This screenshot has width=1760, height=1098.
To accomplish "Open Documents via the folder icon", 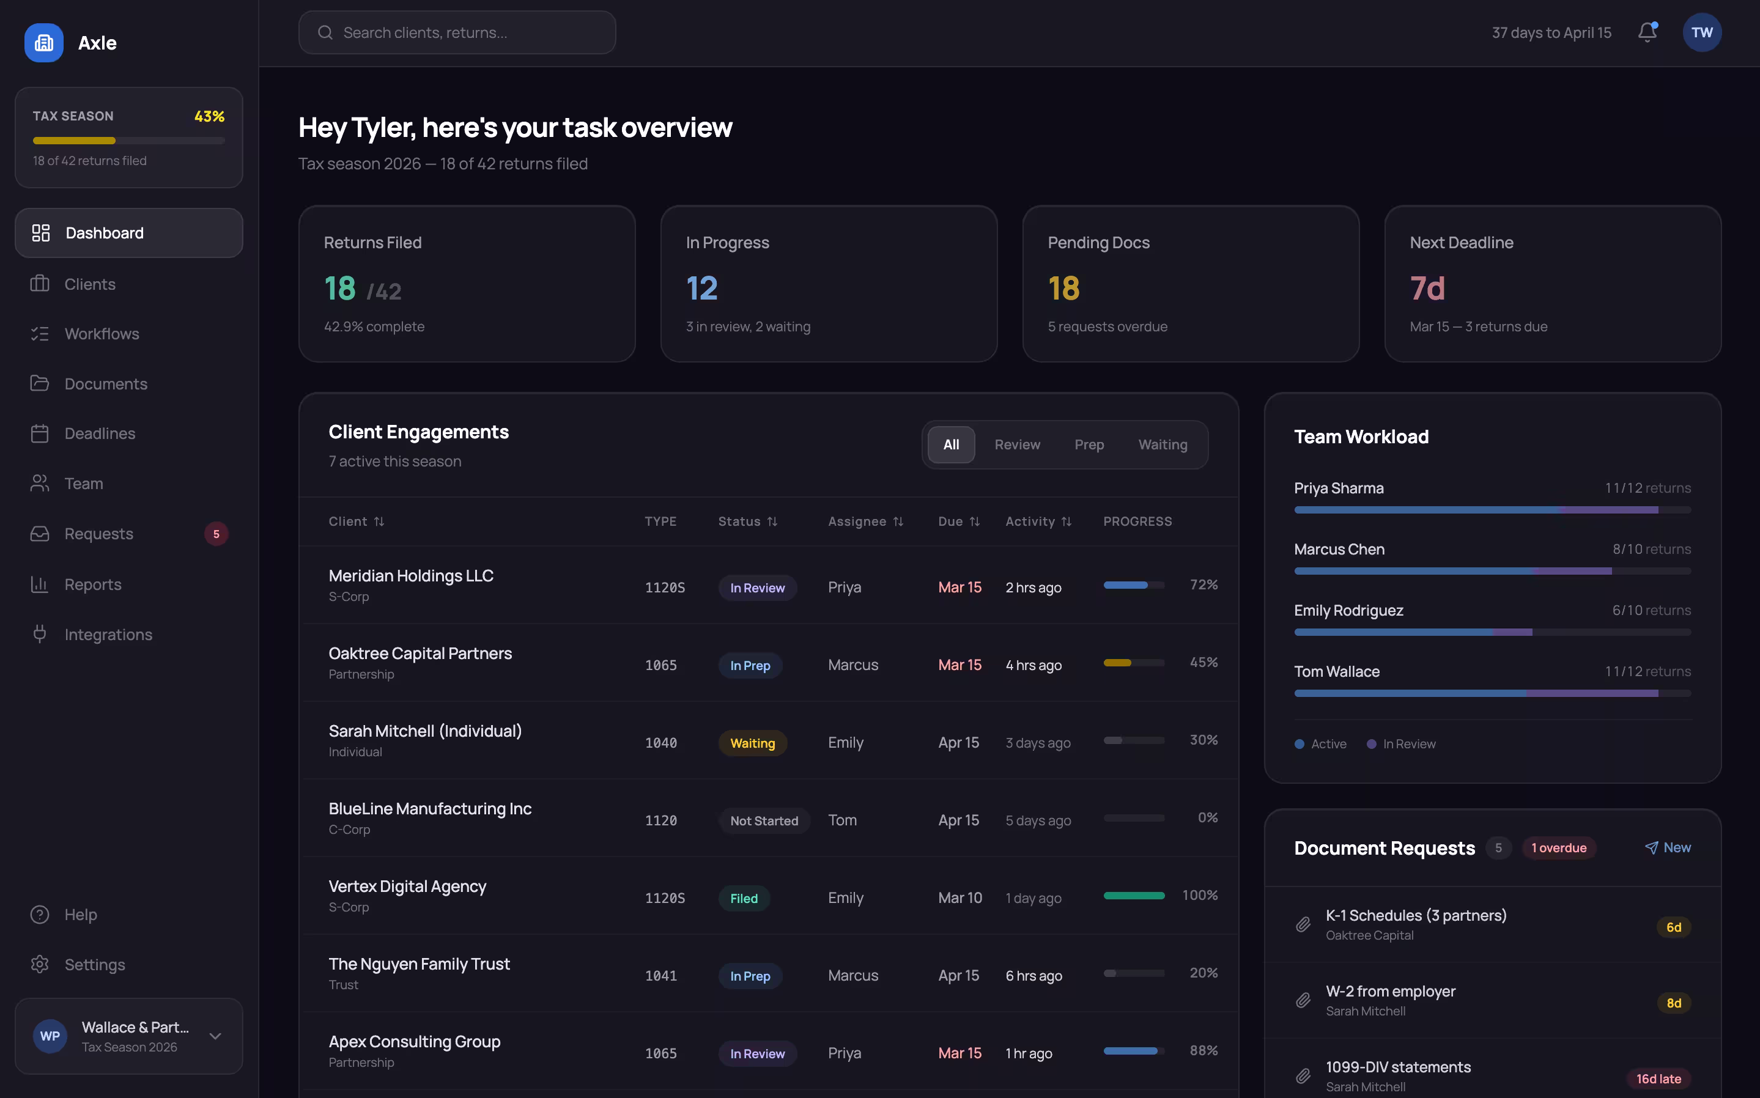I will tap(40, 383).
